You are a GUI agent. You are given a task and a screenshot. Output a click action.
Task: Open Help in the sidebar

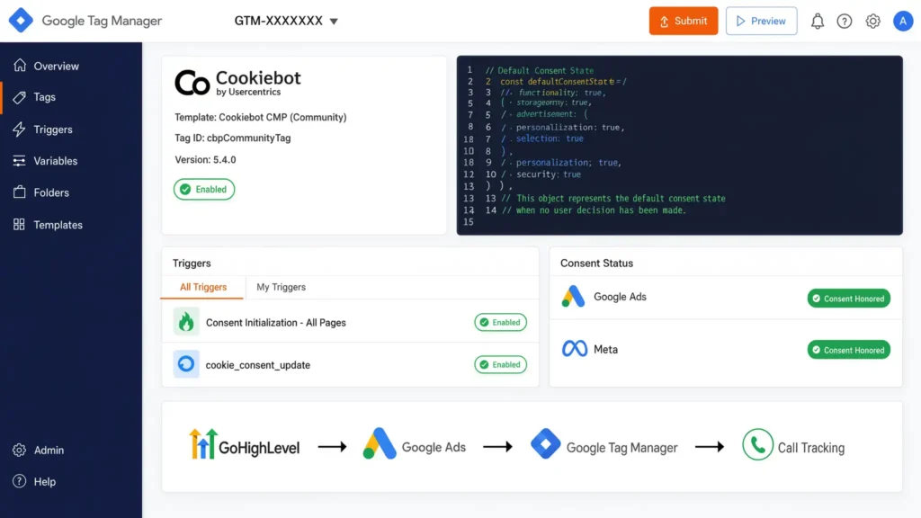(71, 482)
